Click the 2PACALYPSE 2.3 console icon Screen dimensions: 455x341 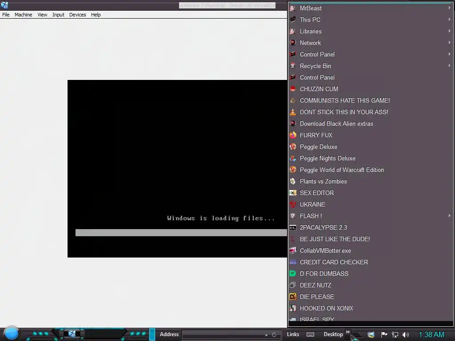(293, 227)
